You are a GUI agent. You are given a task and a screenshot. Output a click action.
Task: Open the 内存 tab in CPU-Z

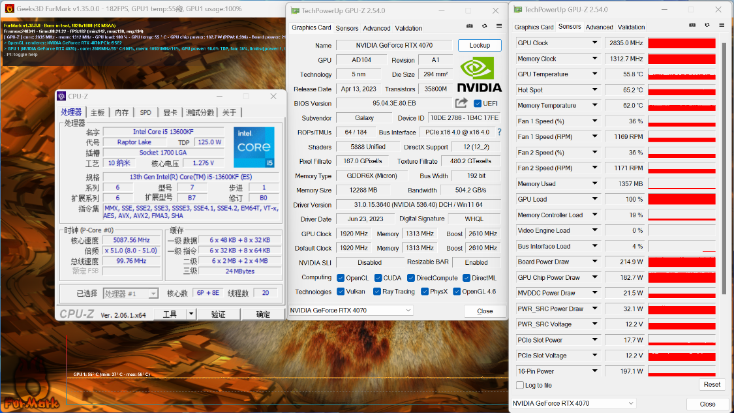point(122,112)
